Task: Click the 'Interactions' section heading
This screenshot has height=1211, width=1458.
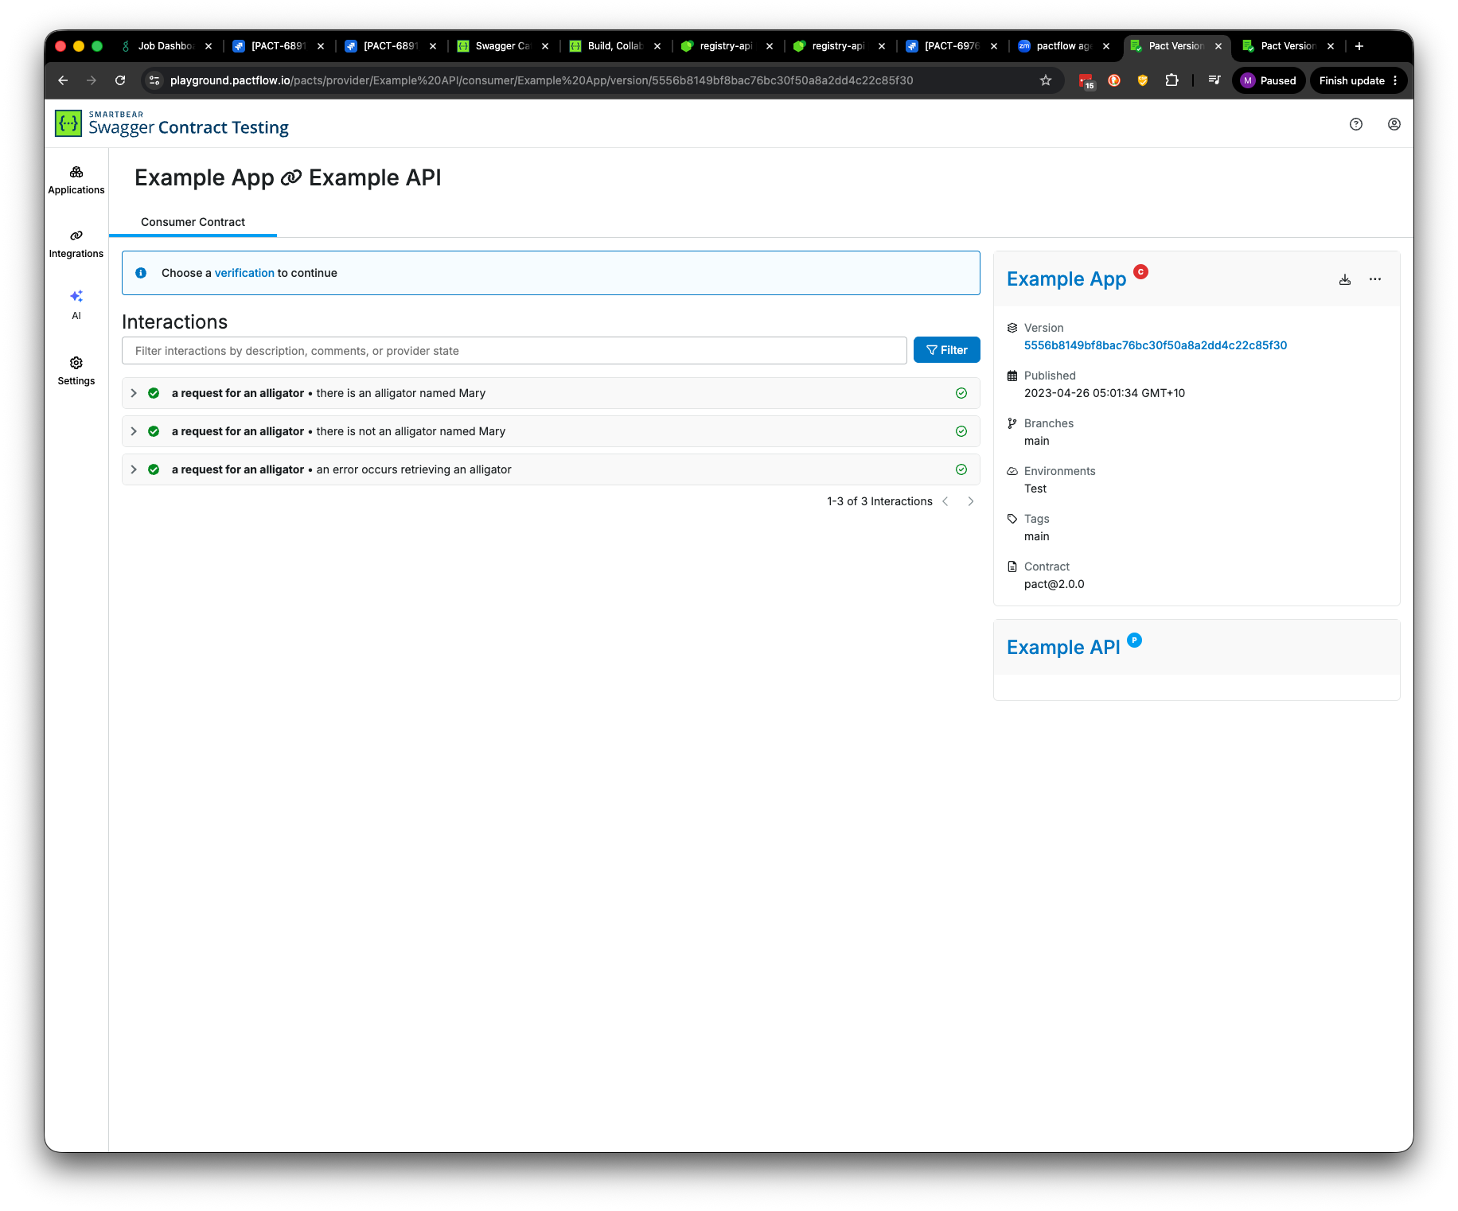Action: pyautogui.click(x=174, y=321)
